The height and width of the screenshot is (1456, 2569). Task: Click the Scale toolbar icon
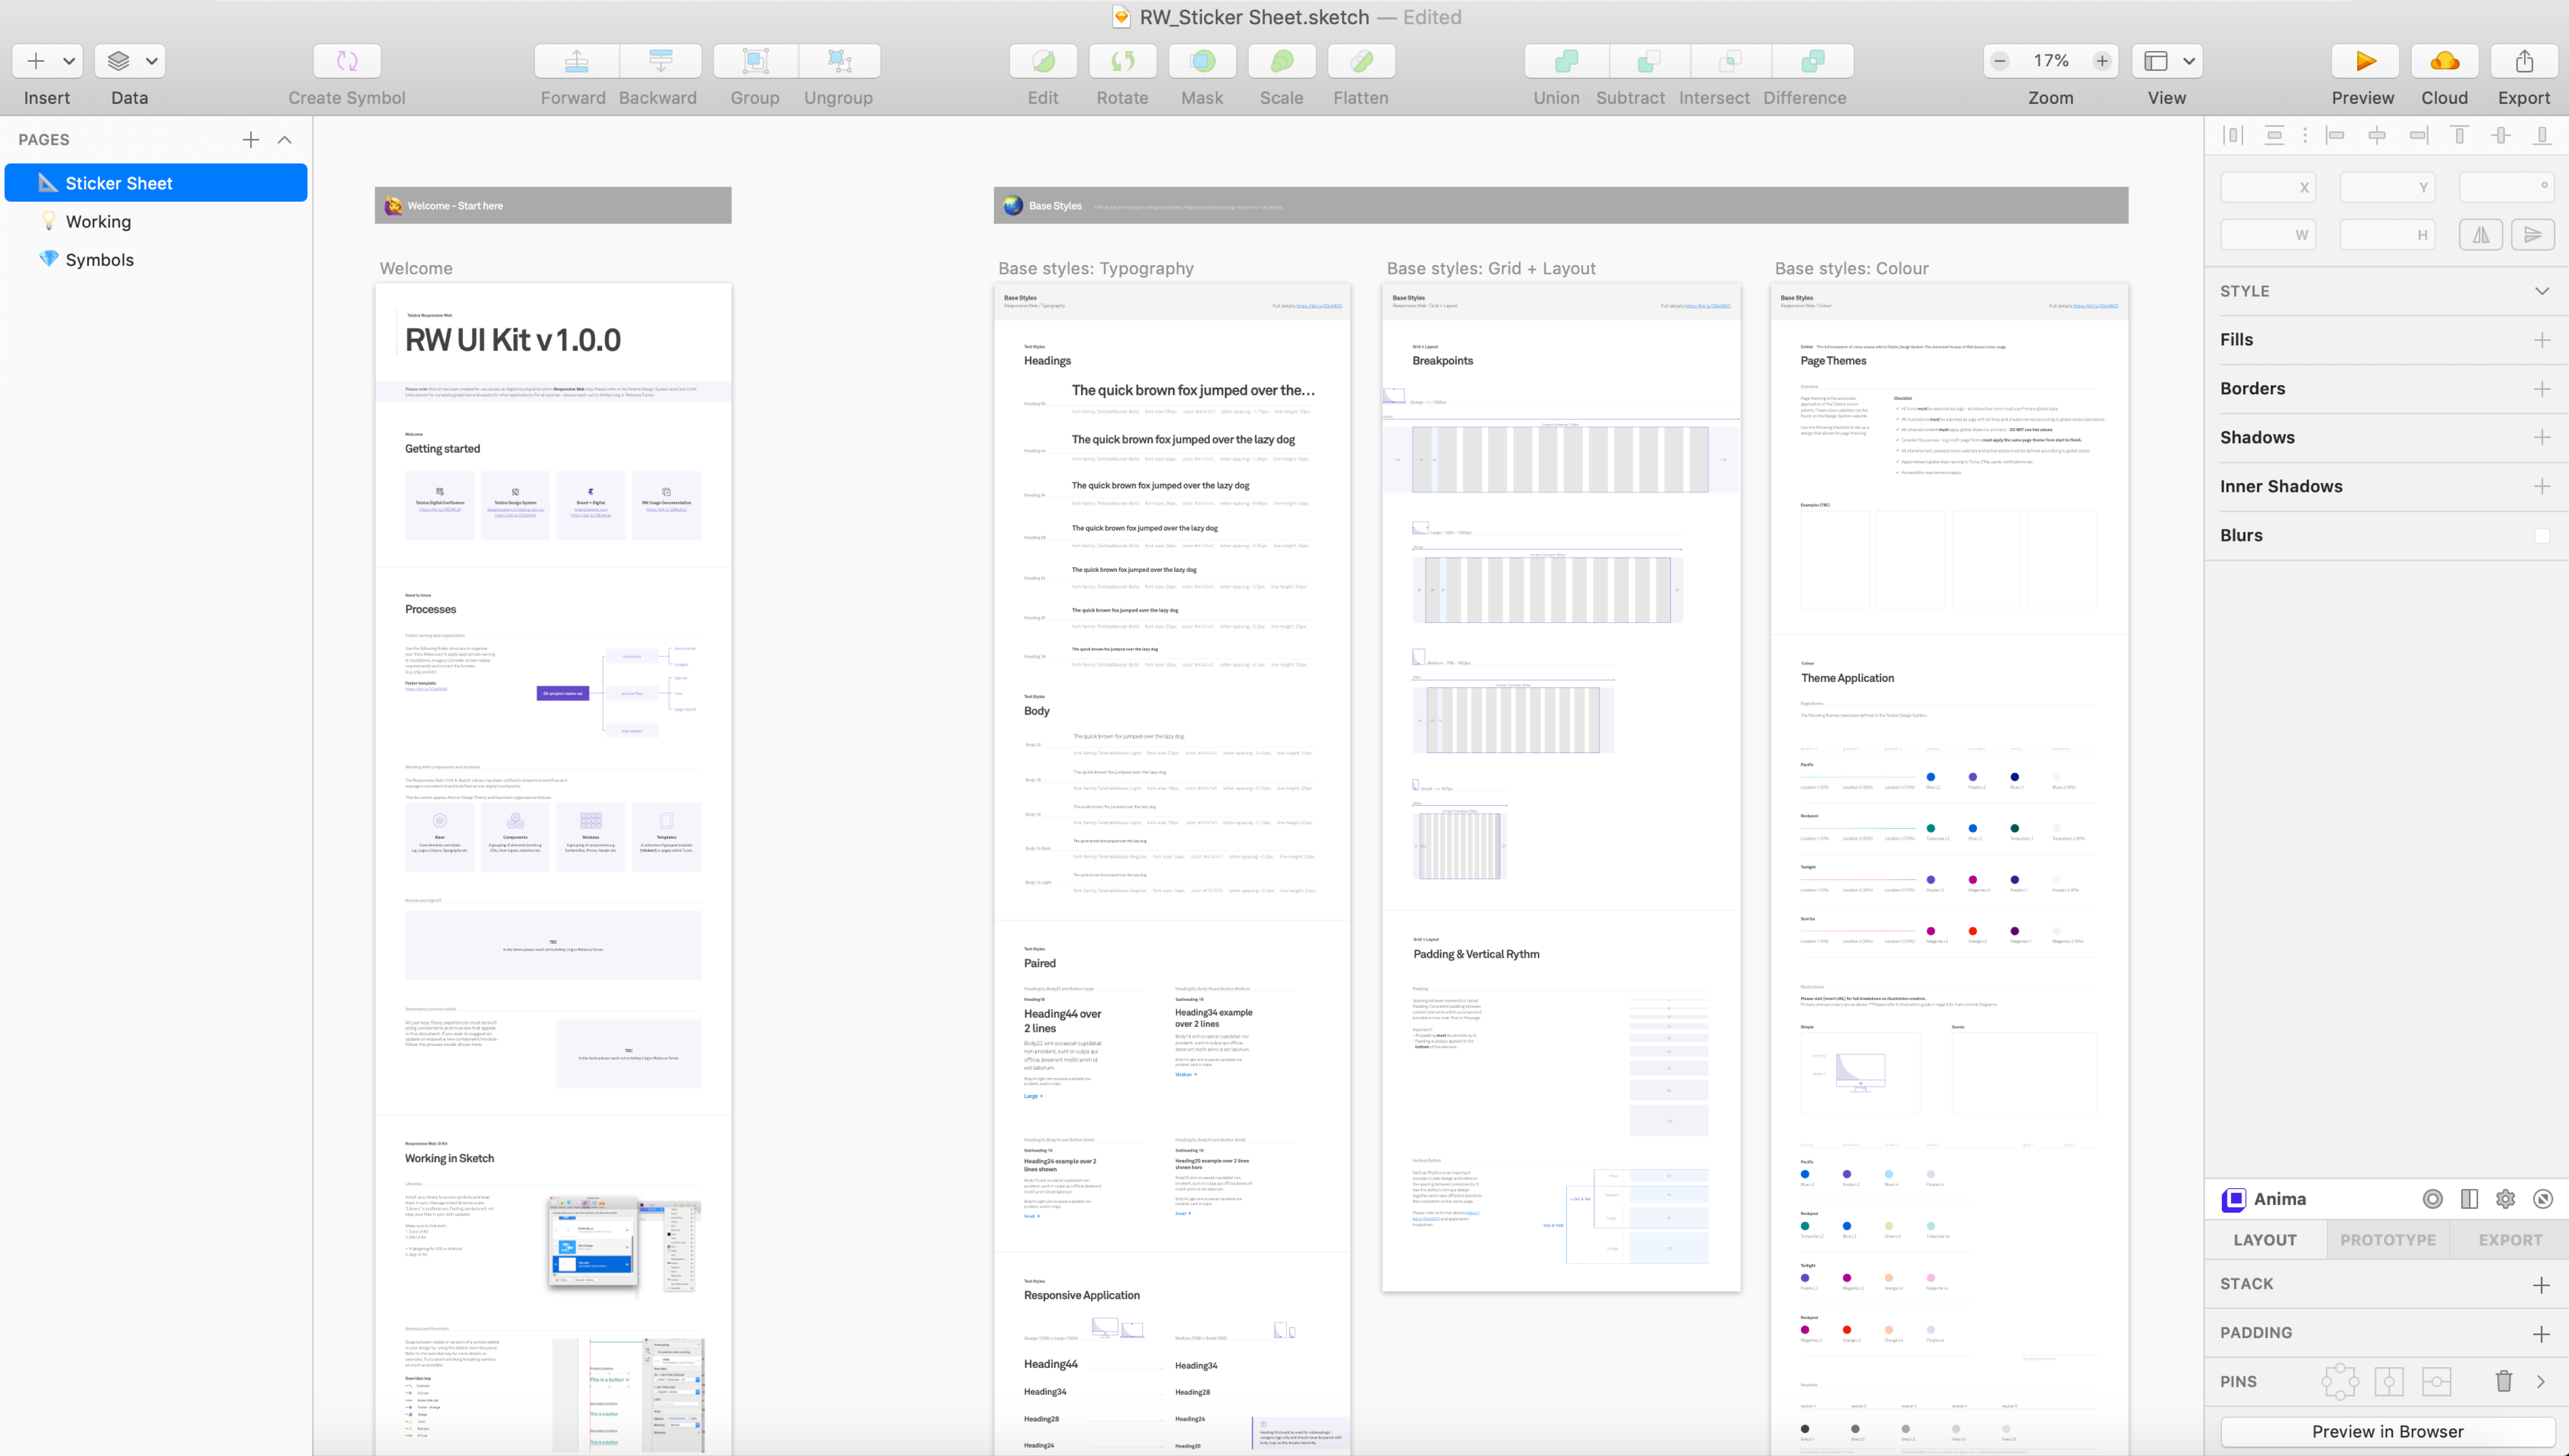[1282, 61]
